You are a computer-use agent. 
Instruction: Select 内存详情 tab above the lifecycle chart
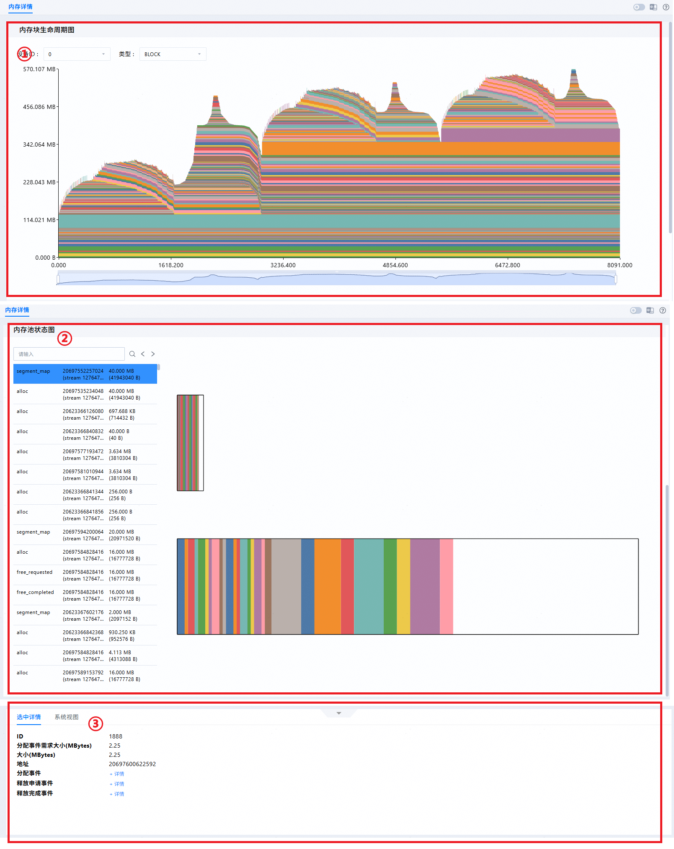coord(20,7)
